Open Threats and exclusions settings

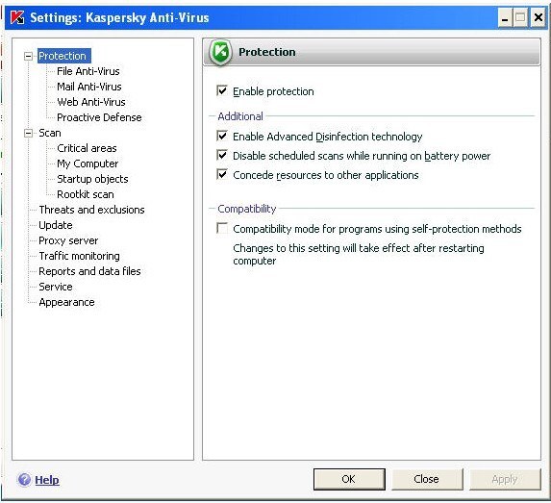click(91, 210)
